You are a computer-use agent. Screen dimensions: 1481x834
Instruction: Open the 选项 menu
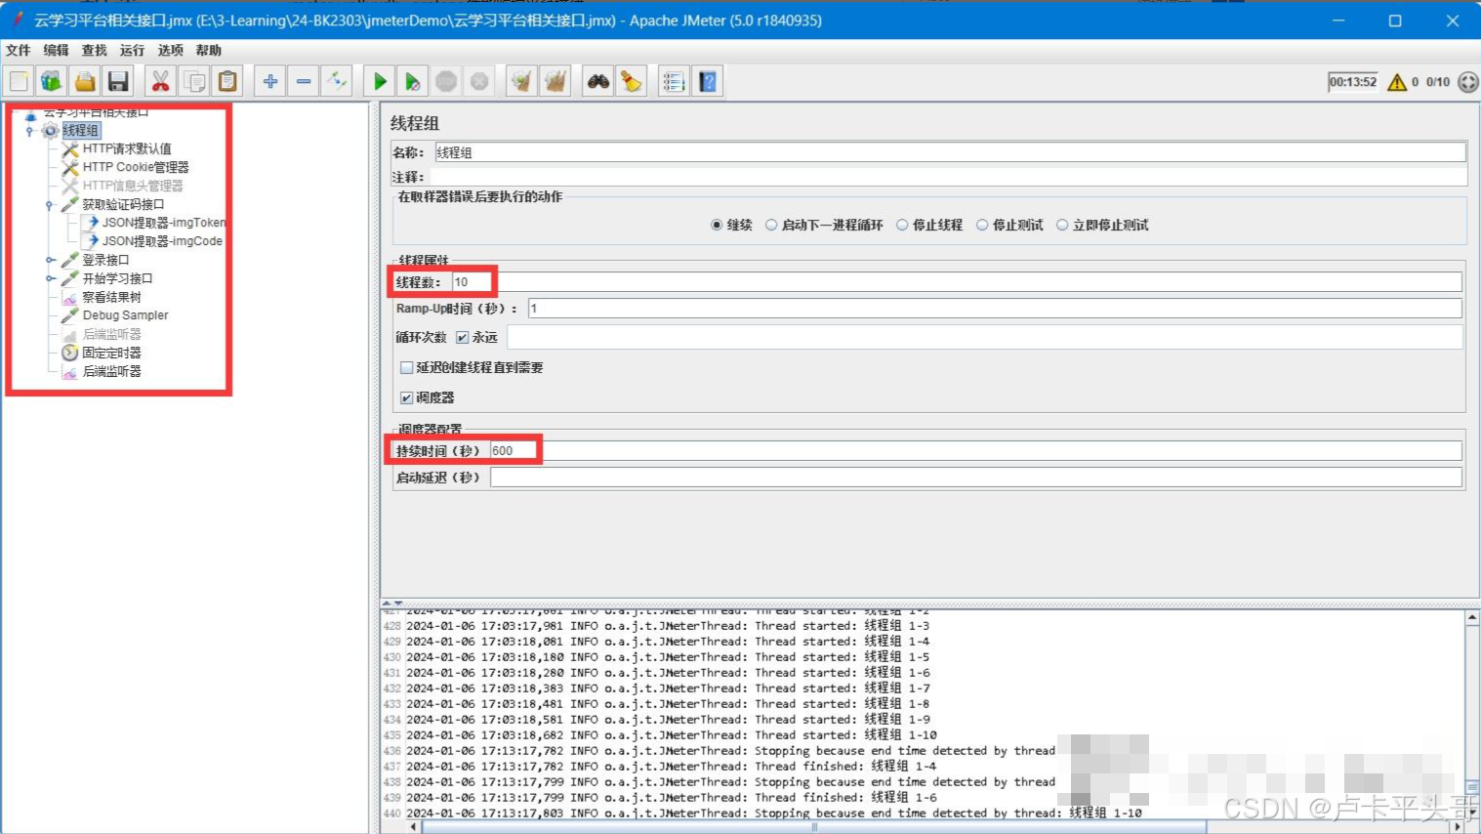171,50
